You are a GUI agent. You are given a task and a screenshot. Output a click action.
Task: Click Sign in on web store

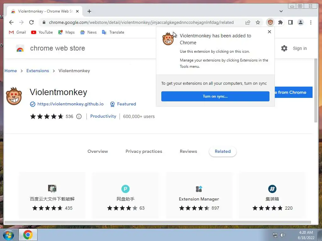300,48
